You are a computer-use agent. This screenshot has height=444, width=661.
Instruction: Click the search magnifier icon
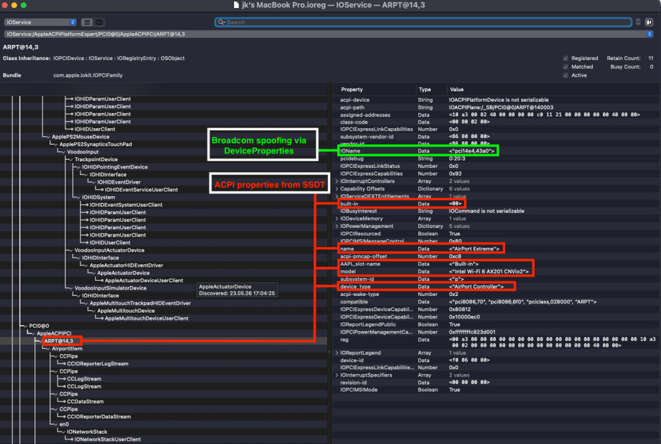coord(221,22)
